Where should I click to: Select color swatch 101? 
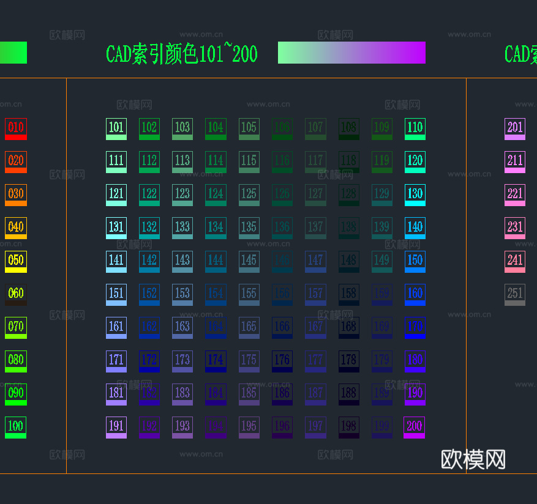click(x=116, y=128)
